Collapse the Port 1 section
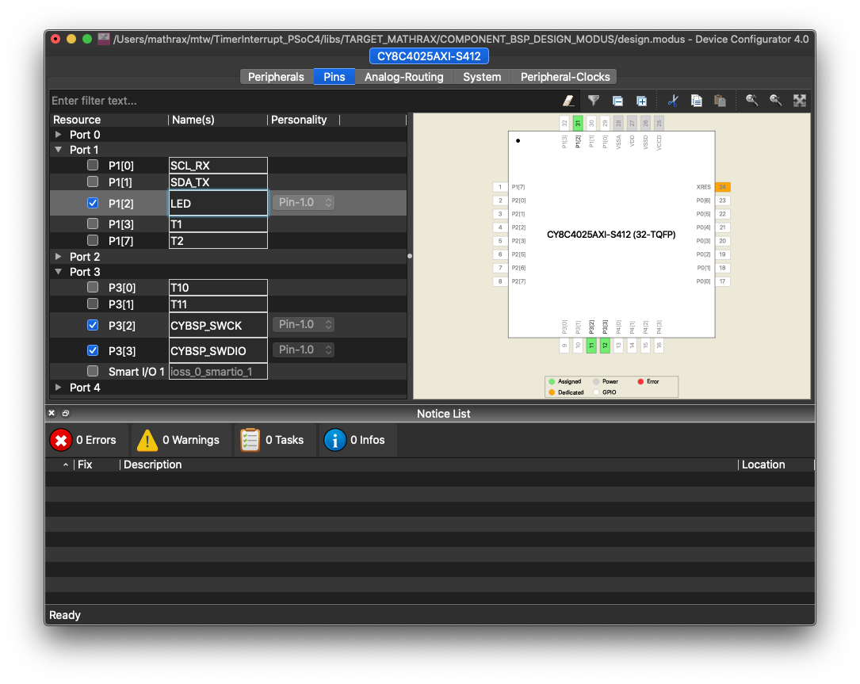Image resolution: width=860 pixels, height=684 pixels. pyautogui.click(x=58, y=149)
